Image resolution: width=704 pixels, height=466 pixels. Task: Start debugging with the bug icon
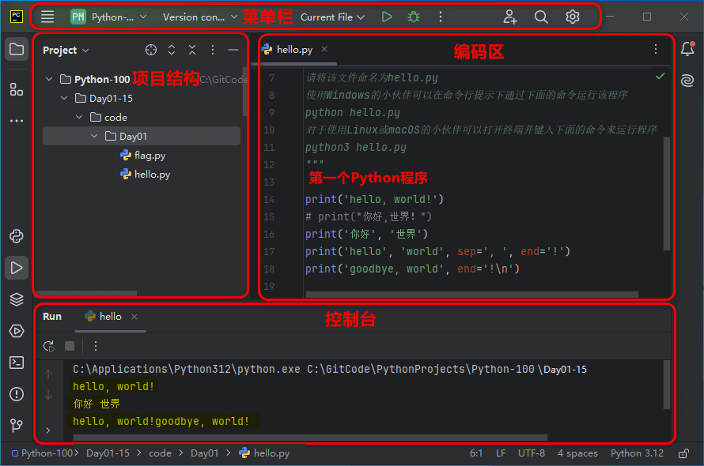point(413,17)
